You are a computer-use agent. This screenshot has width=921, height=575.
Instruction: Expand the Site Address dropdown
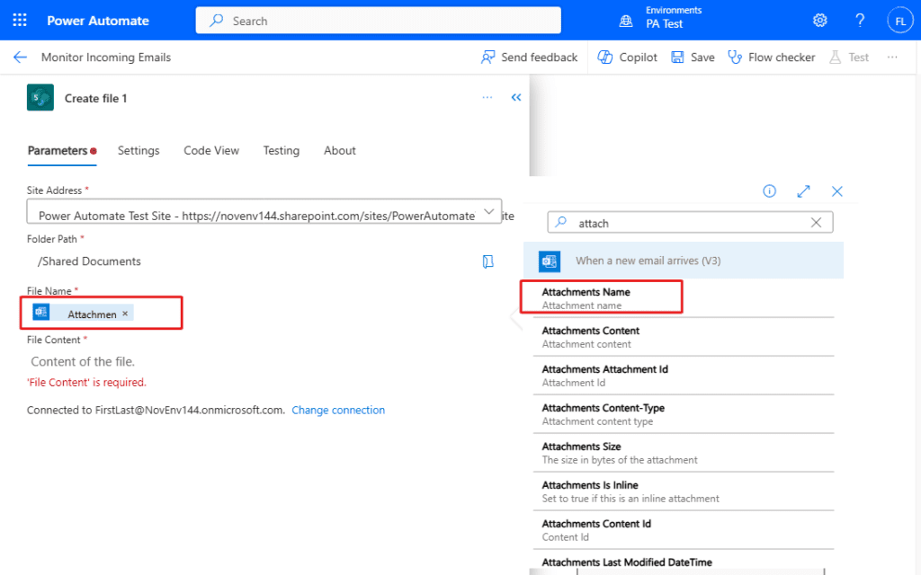point(489,212)
